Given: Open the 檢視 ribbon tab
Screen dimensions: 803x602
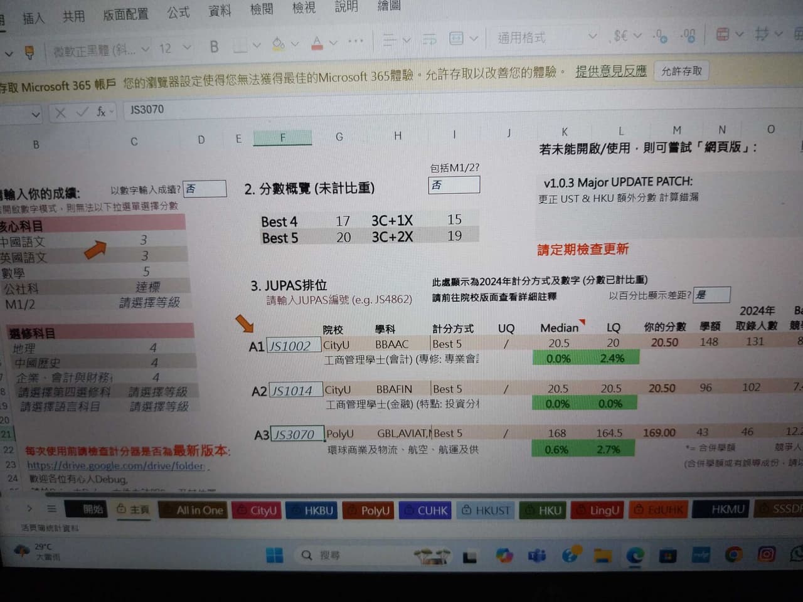Looking at the screenshot, I should pos(304,8).
